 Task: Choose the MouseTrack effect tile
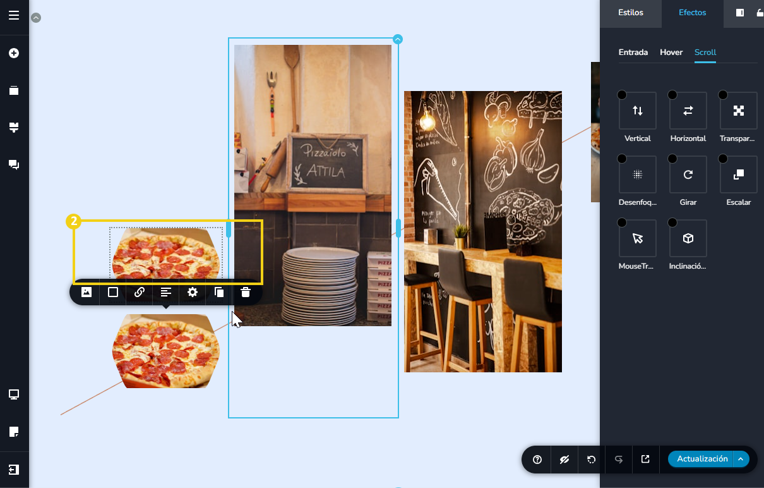pyautogui.click(x=638, y=238)
